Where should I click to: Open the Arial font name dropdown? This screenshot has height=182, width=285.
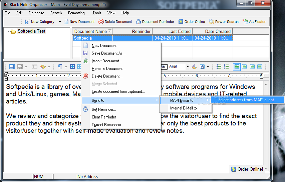(188, 67)
